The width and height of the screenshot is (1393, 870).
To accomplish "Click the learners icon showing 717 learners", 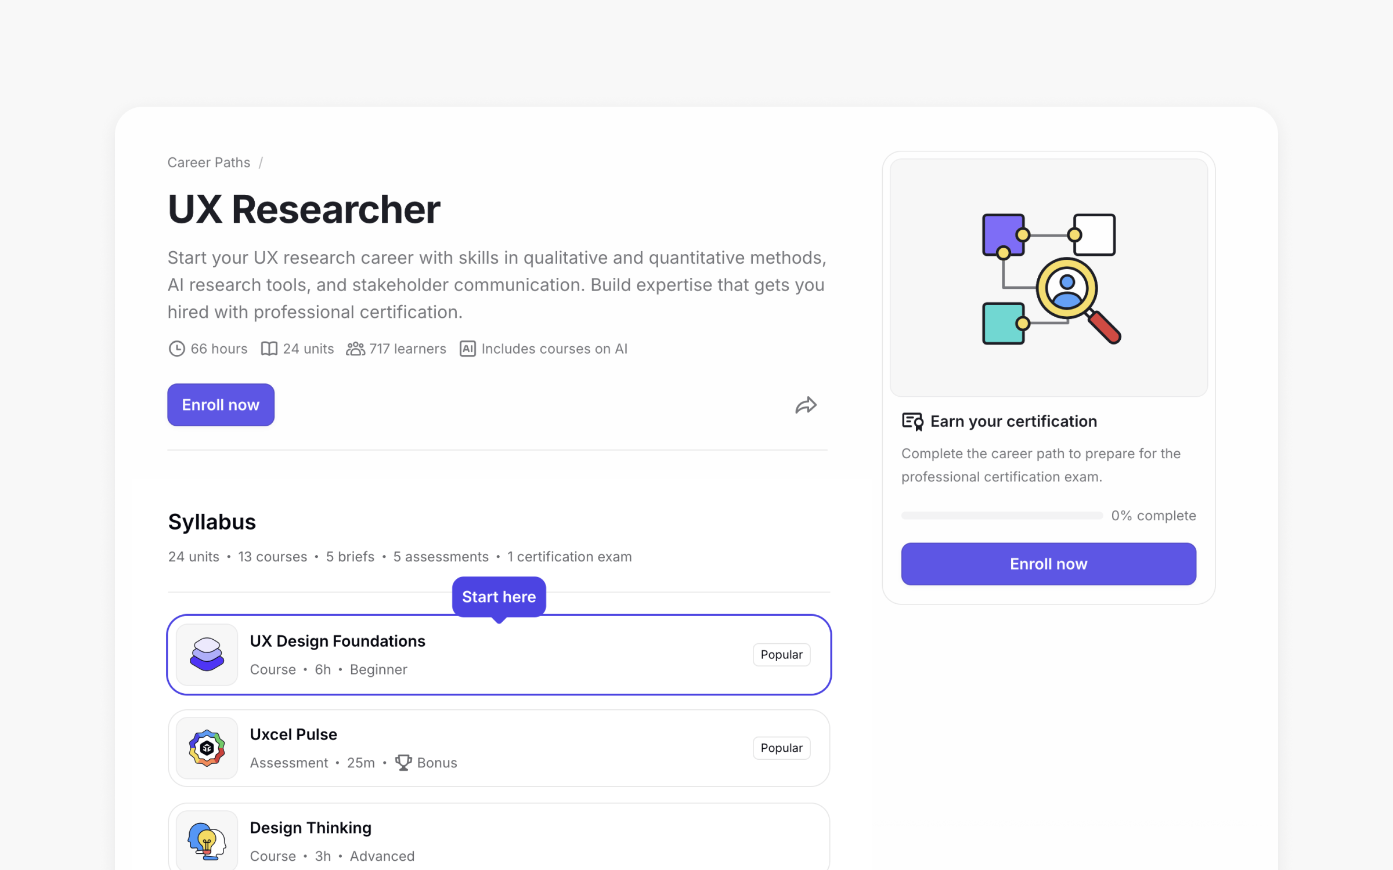I will [x=355, y=349].
